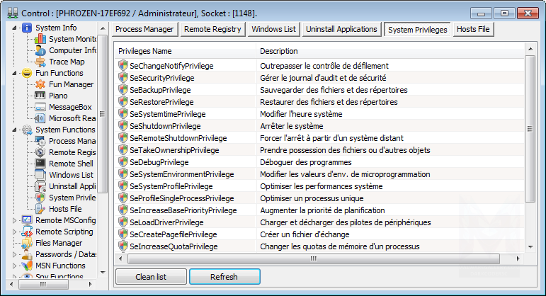The height and width of the screenshot is (296, 546).
Task: Switch to the Hosts File tab
Action: click(x=475, y=29)
